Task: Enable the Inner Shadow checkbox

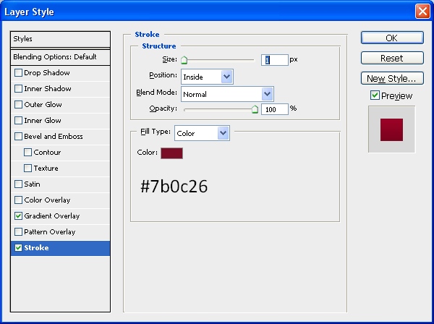Action: [x=18, y=88]
